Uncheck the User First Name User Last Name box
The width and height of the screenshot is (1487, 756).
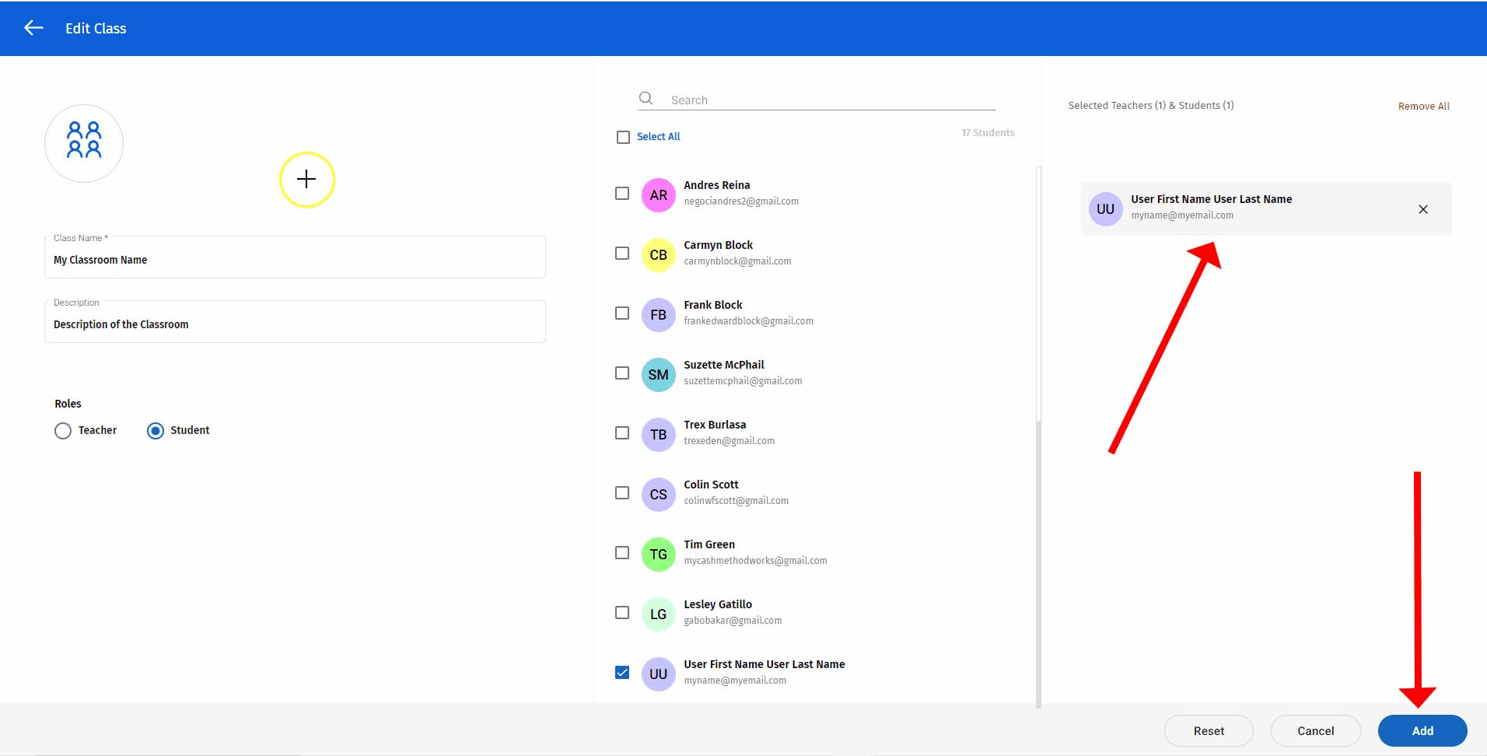(622, 672)
